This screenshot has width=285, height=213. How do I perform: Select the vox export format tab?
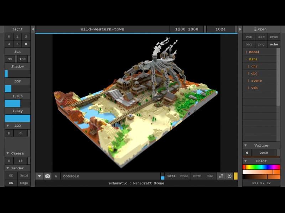pyautogui.click(x=249, y=37)
